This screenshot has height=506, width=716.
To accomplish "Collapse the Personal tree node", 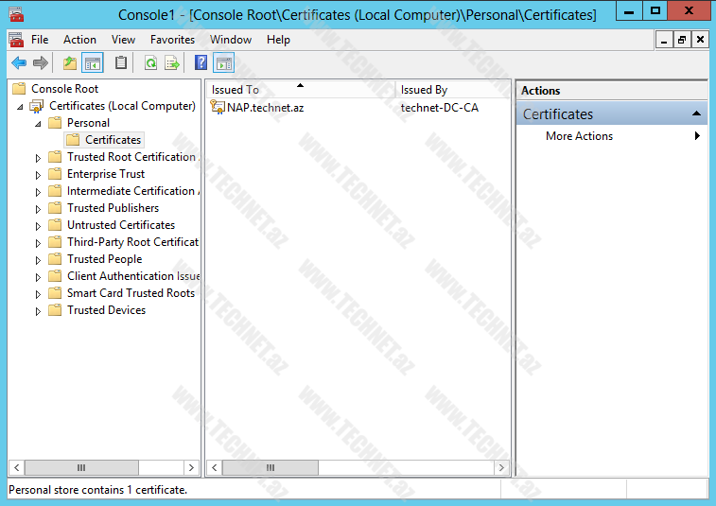I will (x=39, y=124).
